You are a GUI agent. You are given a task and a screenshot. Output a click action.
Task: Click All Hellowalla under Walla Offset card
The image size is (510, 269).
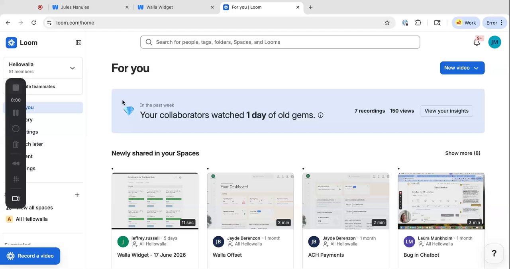248,244
